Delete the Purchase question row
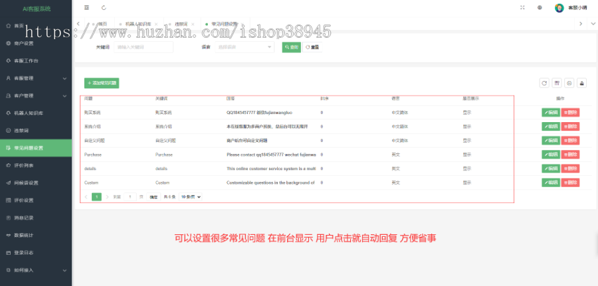This screenshot has height=286, width=598. pyautogui.click(x=570, y=155)
